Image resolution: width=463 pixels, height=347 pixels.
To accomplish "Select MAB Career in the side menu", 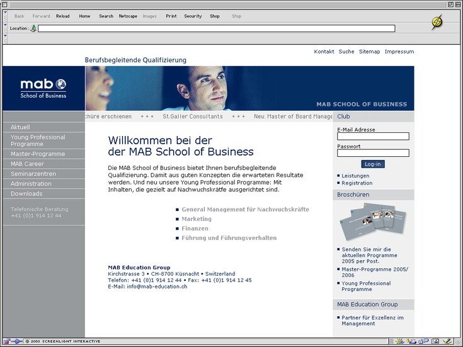I will (43, 164).
